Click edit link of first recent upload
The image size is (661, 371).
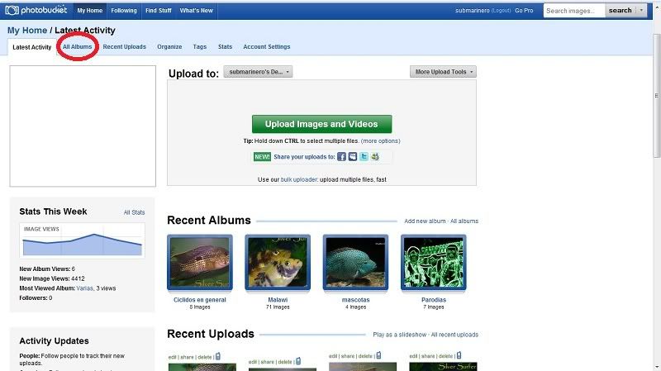172,357
